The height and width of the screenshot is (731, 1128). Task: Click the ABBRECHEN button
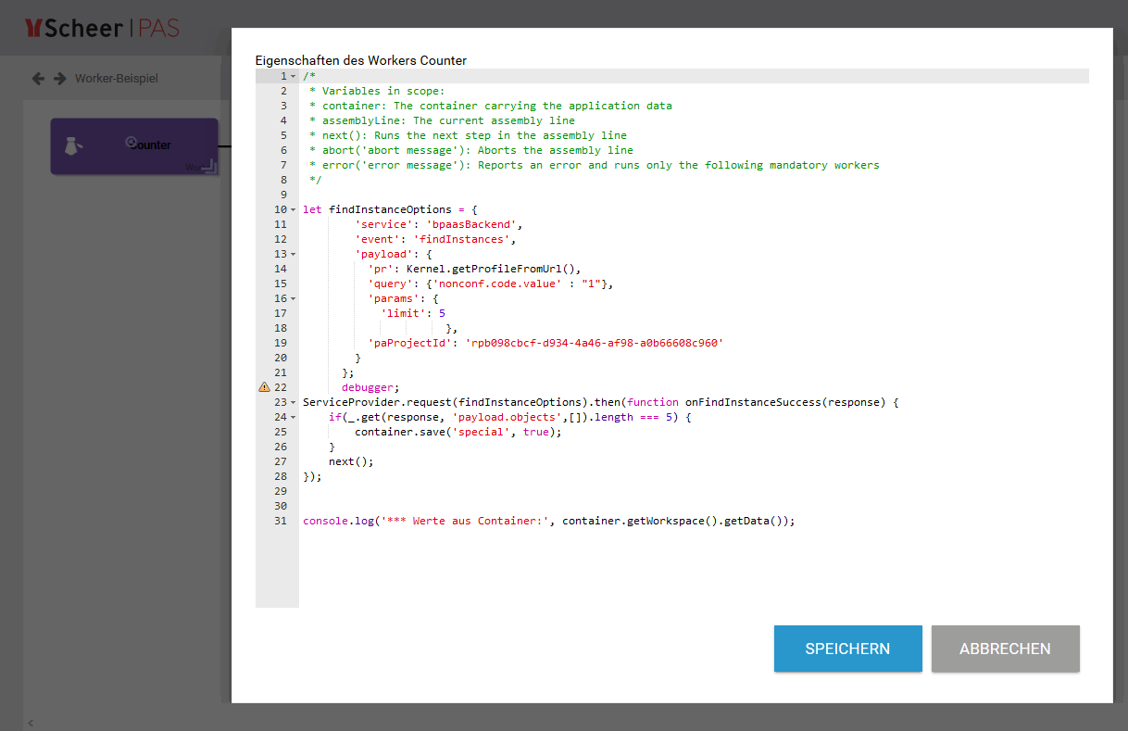1005,649
